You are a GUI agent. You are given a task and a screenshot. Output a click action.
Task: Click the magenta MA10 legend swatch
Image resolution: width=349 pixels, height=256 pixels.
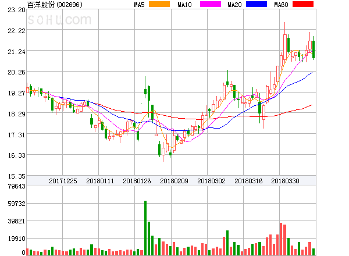(x=211, y=4)
